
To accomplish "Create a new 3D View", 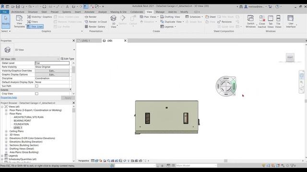I will (114, 21).
